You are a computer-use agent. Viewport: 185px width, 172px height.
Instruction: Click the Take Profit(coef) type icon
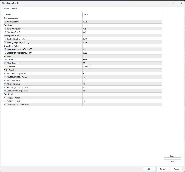pos(5,29)
